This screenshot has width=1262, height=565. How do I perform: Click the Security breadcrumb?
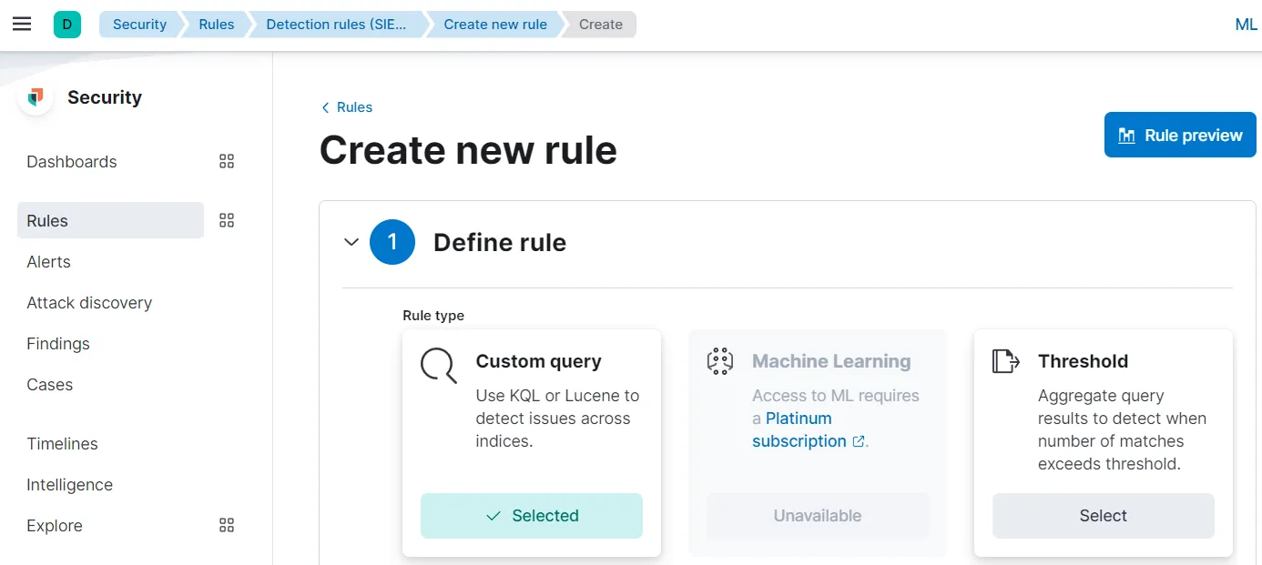coord(140,24)
